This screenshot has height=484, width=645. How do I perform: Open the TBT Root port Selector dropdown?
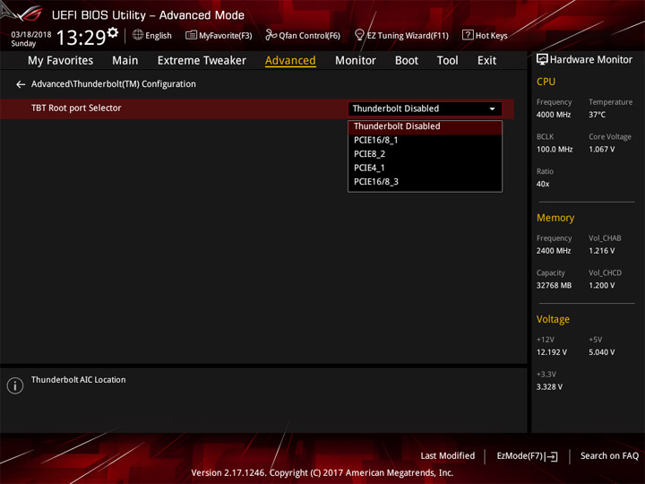point(425,108)
